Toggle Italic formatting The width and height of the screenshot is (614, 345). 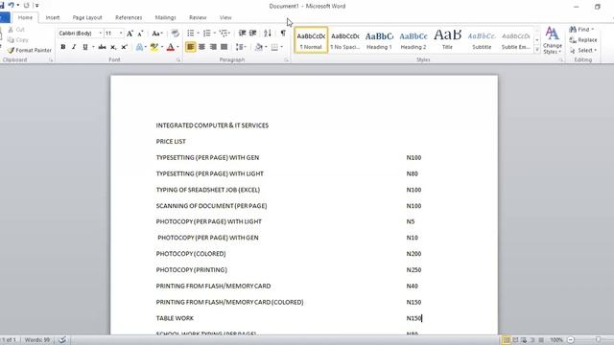pos(74,47)
